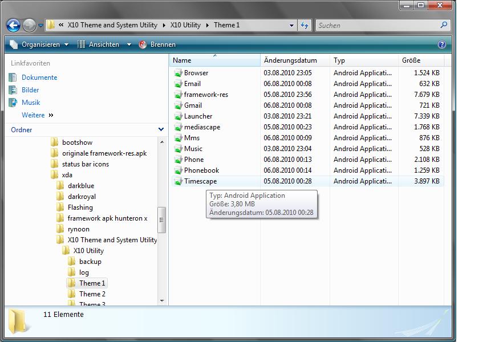
Task: Select the framework-res apk file icon
Action: pos(178,95)
